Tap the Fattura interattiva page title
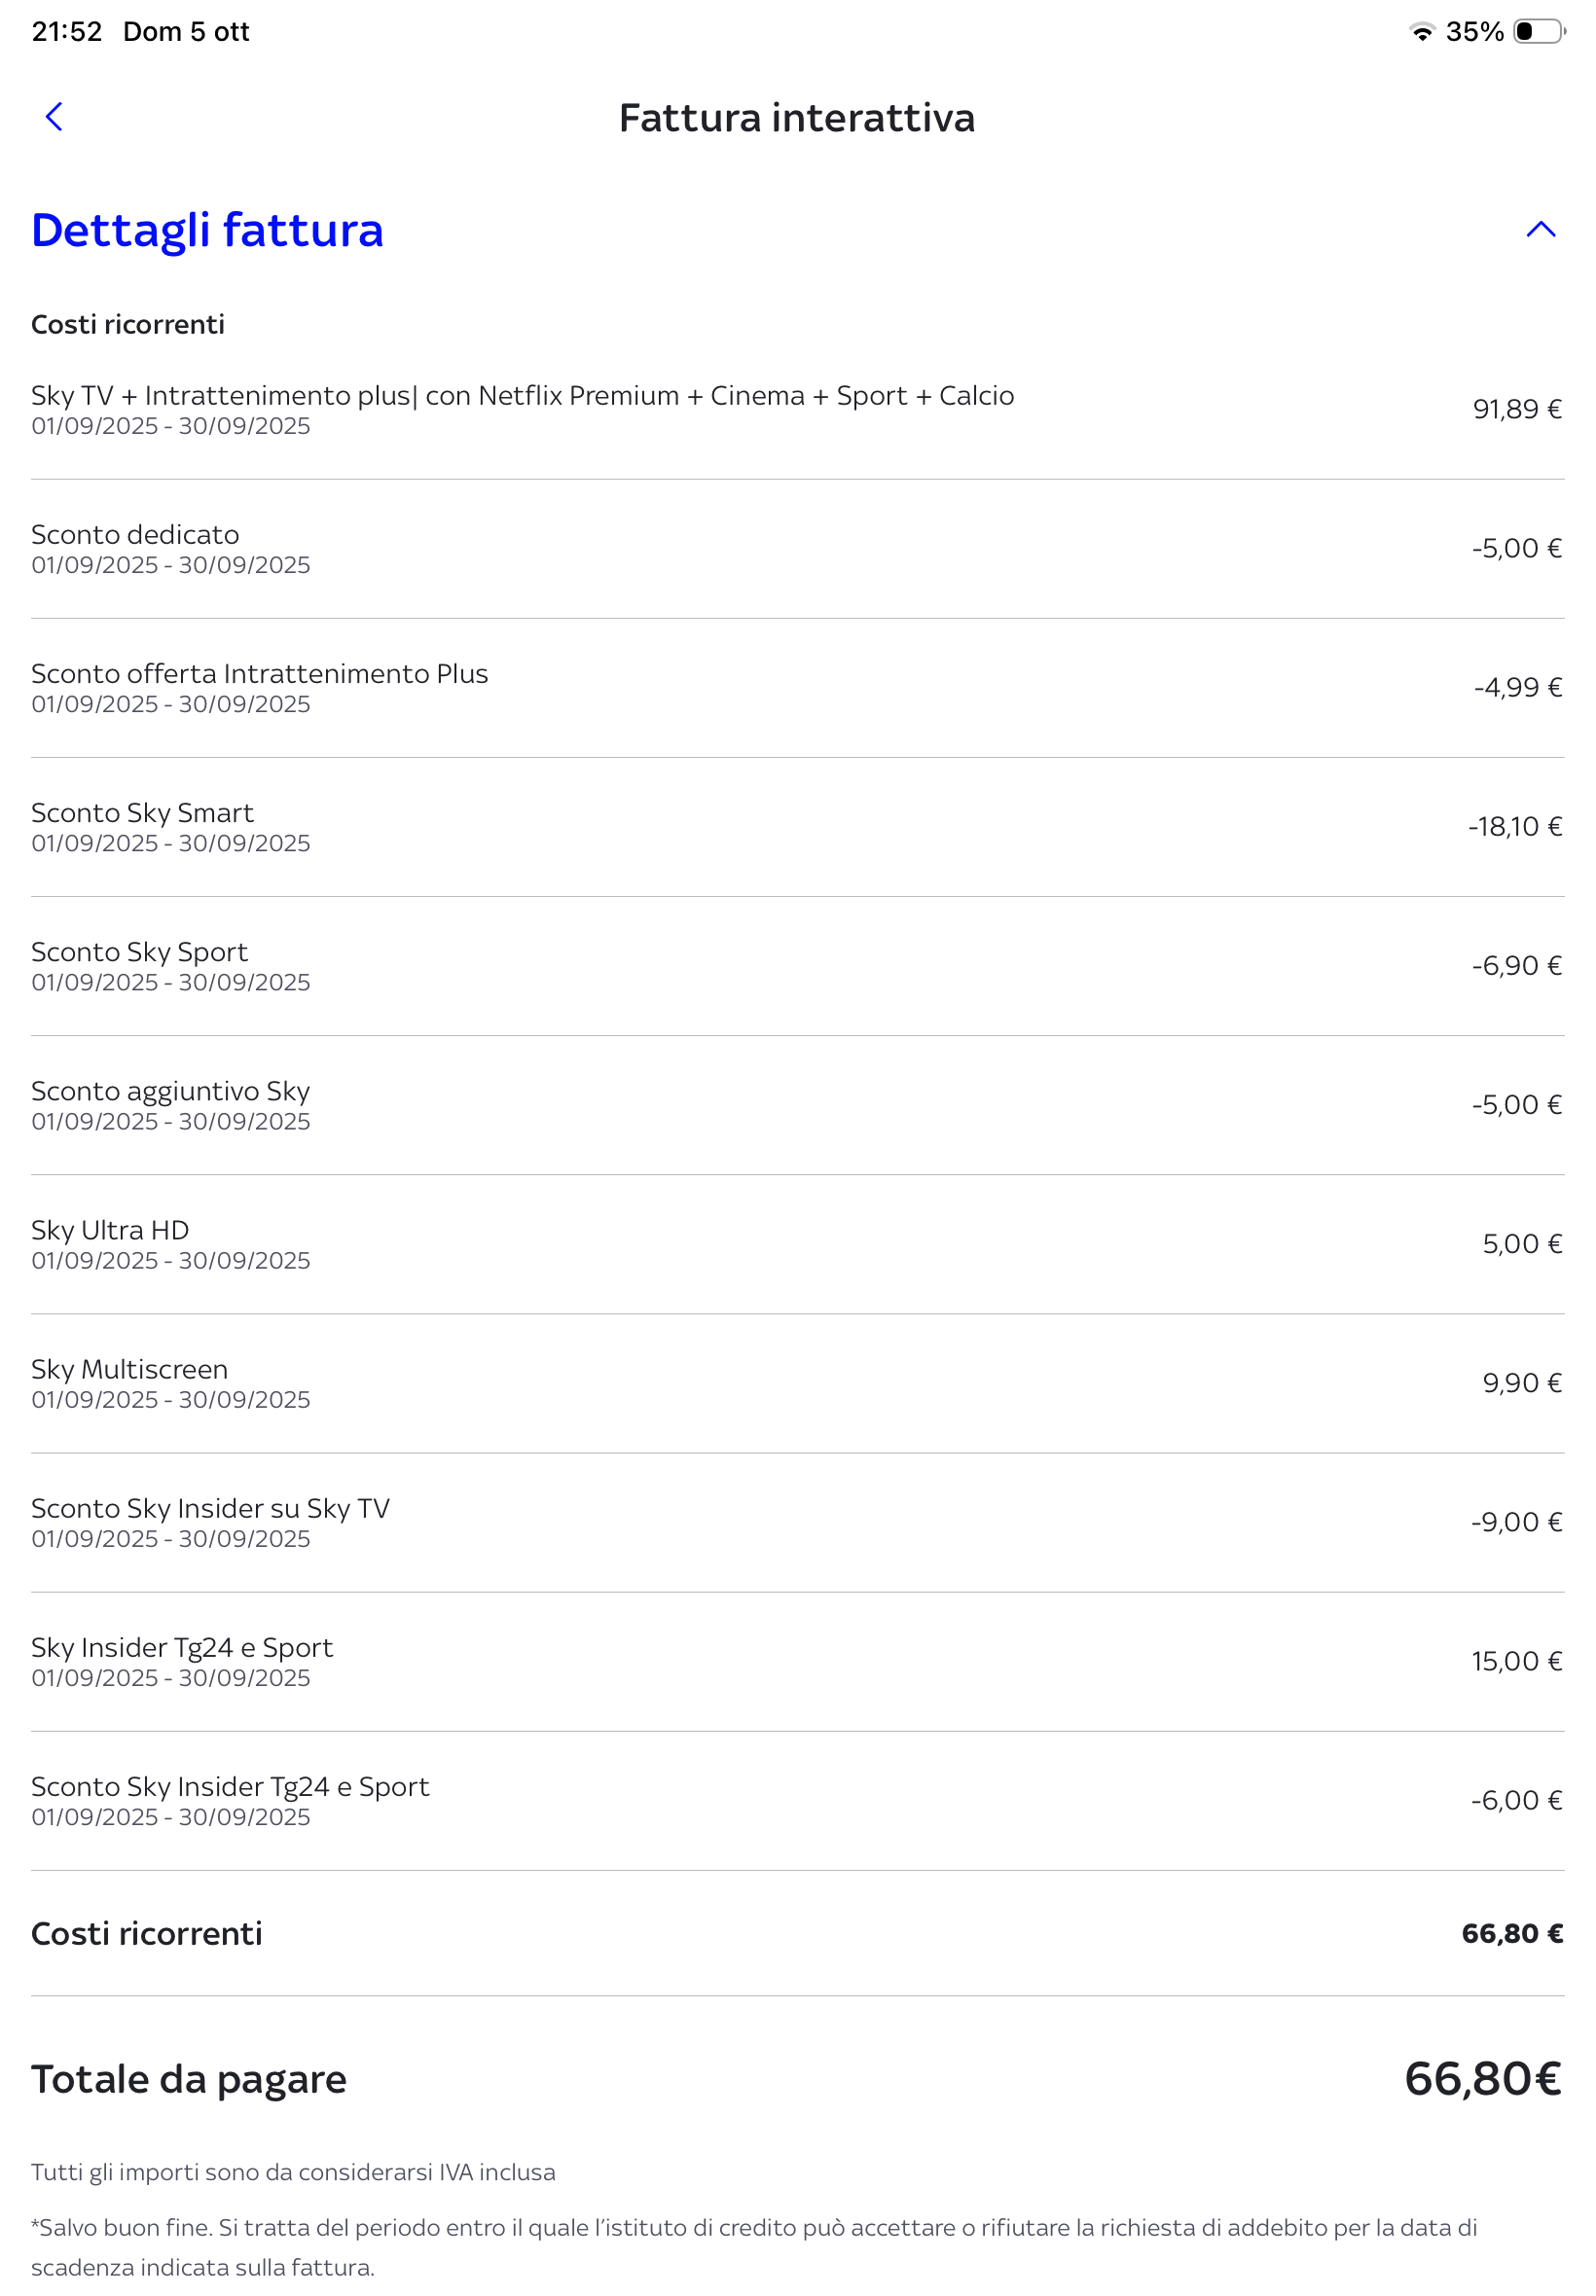Viewport: 1596px width, 2296px height. tap(796, 118)
